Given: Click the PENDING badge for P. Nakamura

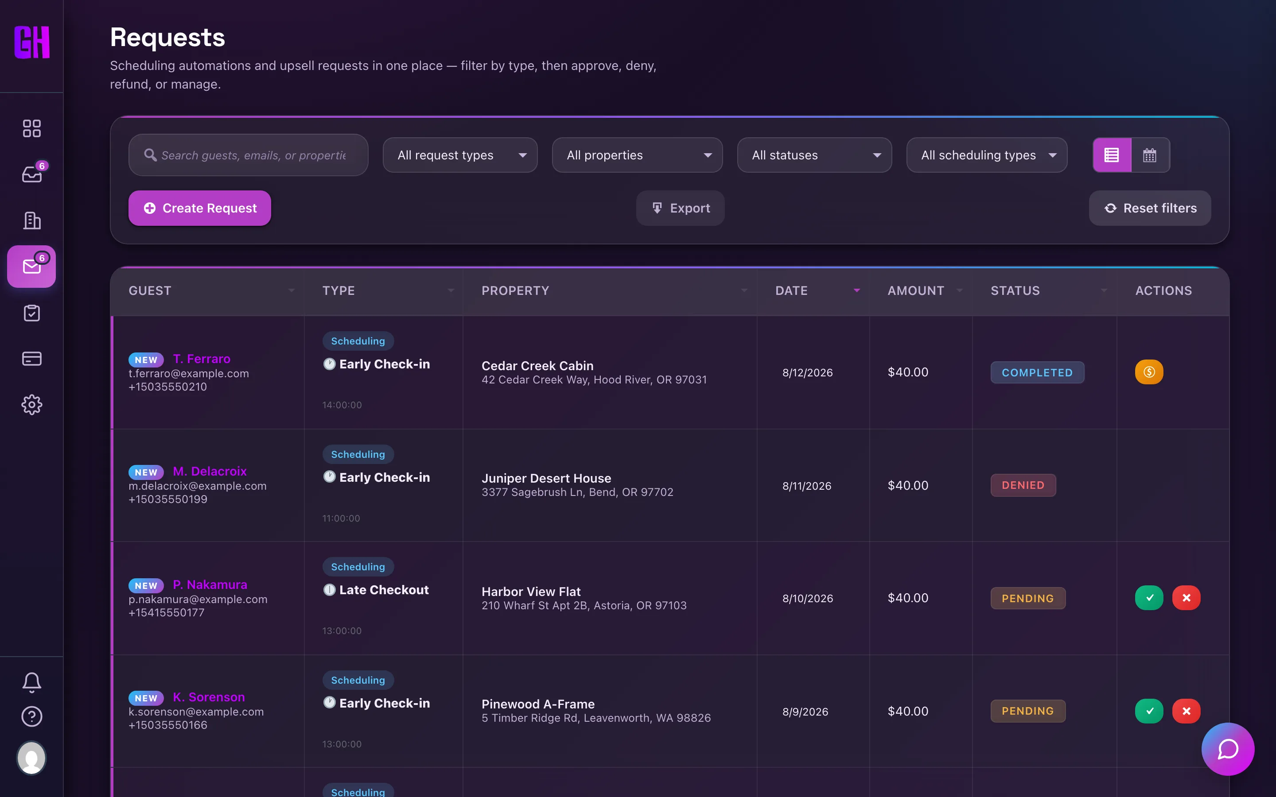Looking at the screenshot, I should (1027, 598).
